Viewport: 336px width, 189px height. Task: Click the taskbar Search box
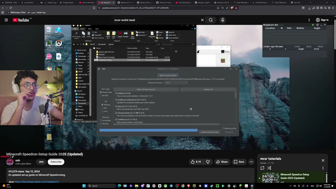click(x=102, y=186)
